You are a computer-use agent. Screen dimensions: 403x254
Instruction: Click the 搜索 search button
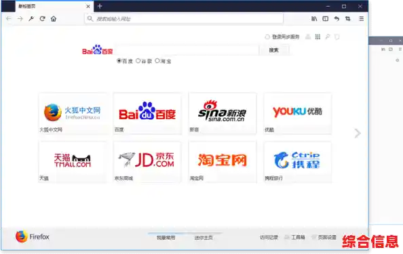click(x=274, y=50)
